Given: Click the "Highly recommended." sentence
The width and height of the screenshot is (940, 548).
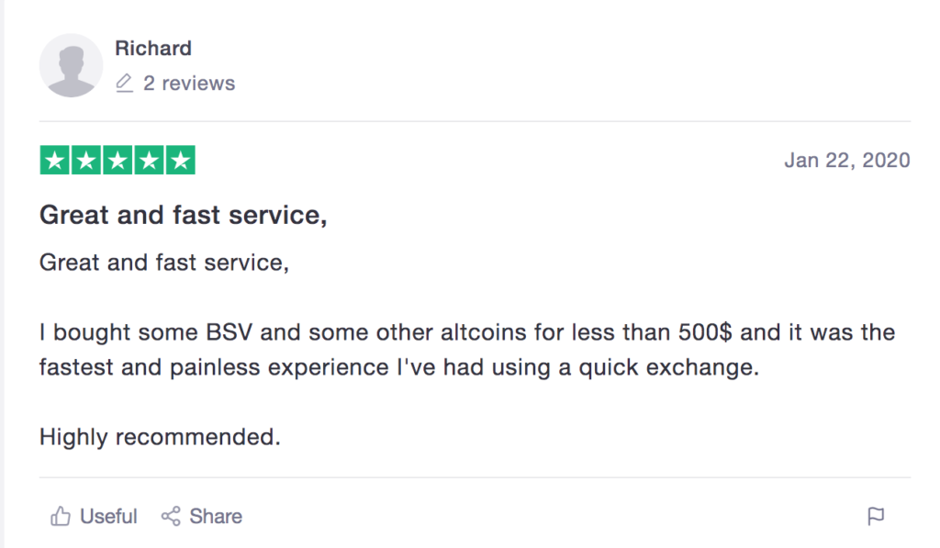Looking at the screenshot, I should click(160, 437).
